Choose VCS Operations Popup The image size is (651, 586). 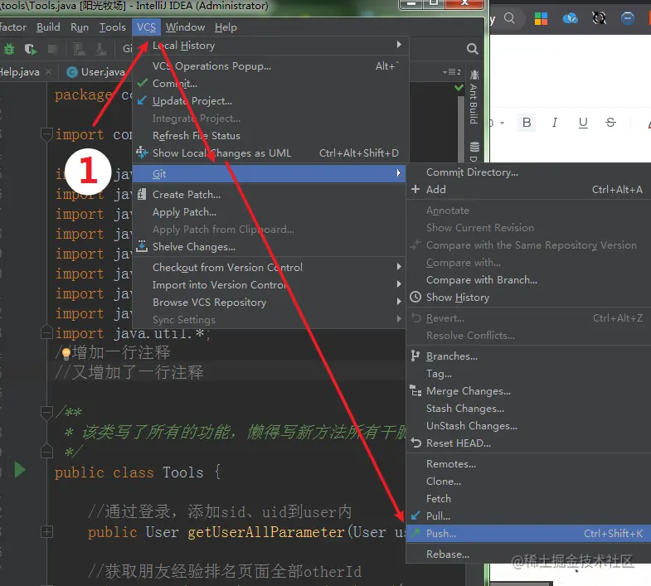coord(270,66)
